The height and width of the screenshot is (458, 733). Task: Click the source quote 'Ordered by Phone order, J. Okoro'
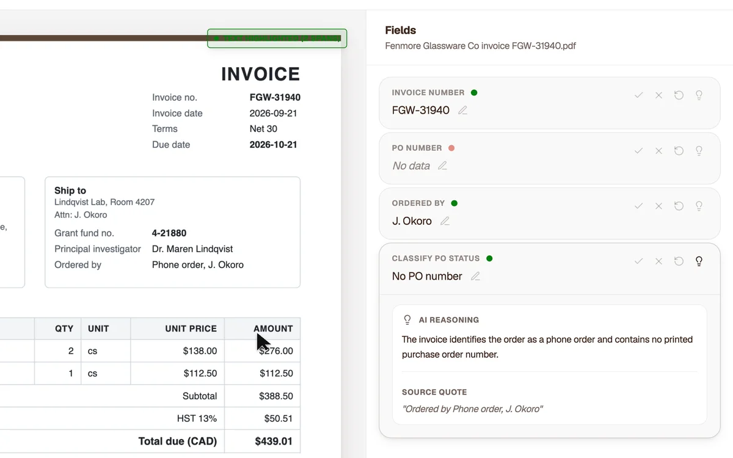473,409
